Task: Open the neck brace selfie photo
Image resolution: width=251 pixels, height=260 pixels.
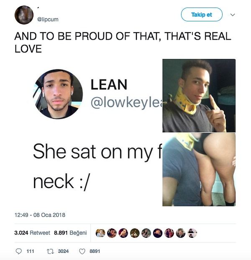Action: coord(199,96)
